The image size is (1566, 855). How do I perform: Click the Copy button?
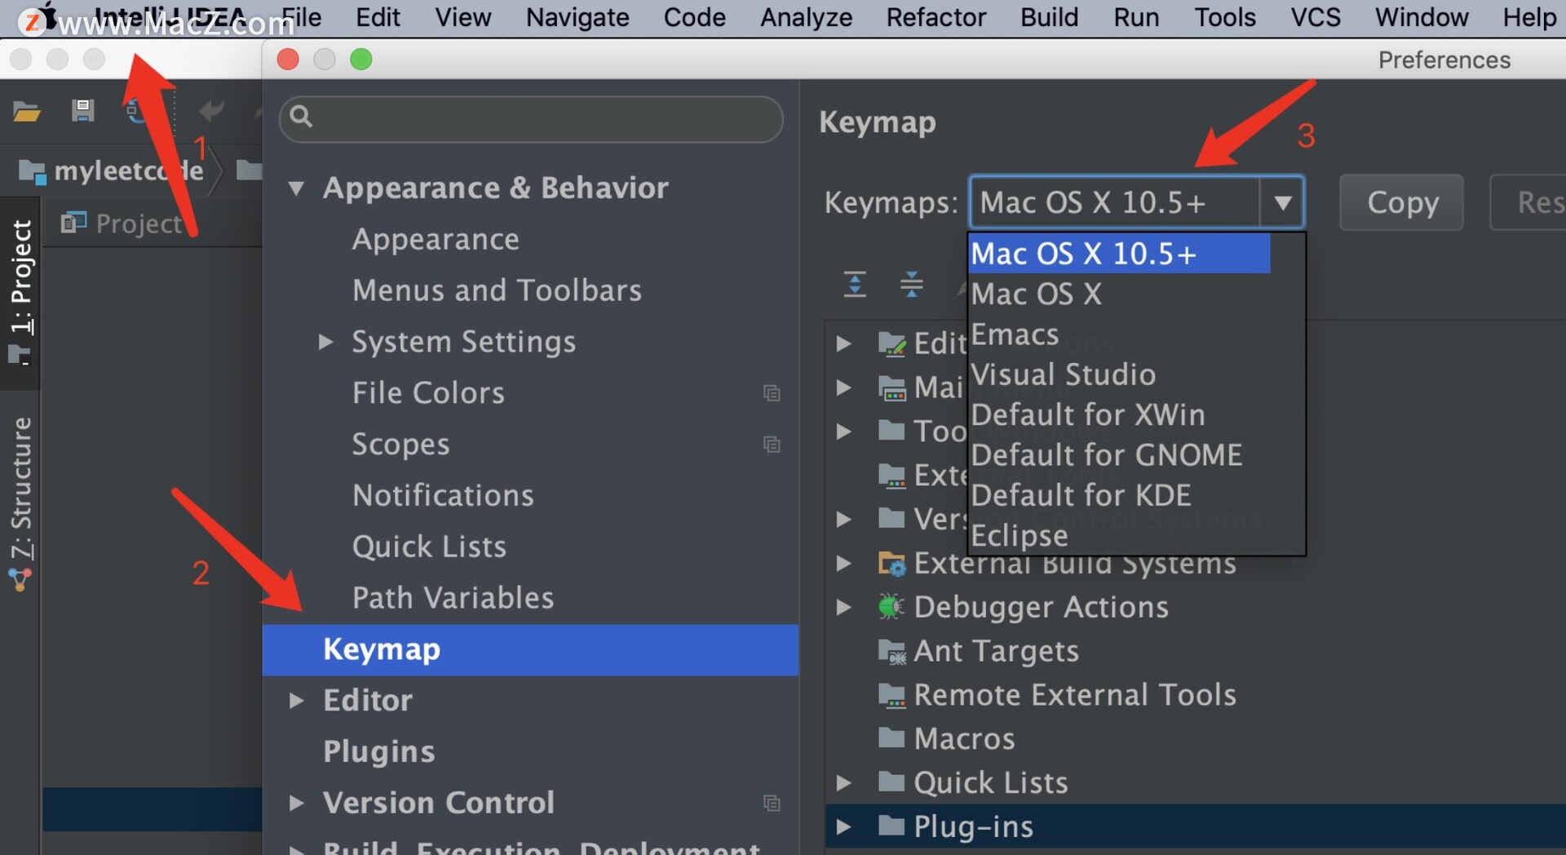[1400, 202]
